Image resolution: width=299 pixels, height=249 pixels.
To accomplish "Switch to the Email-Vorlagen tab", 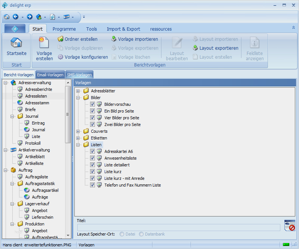I will tap(50, 75).
